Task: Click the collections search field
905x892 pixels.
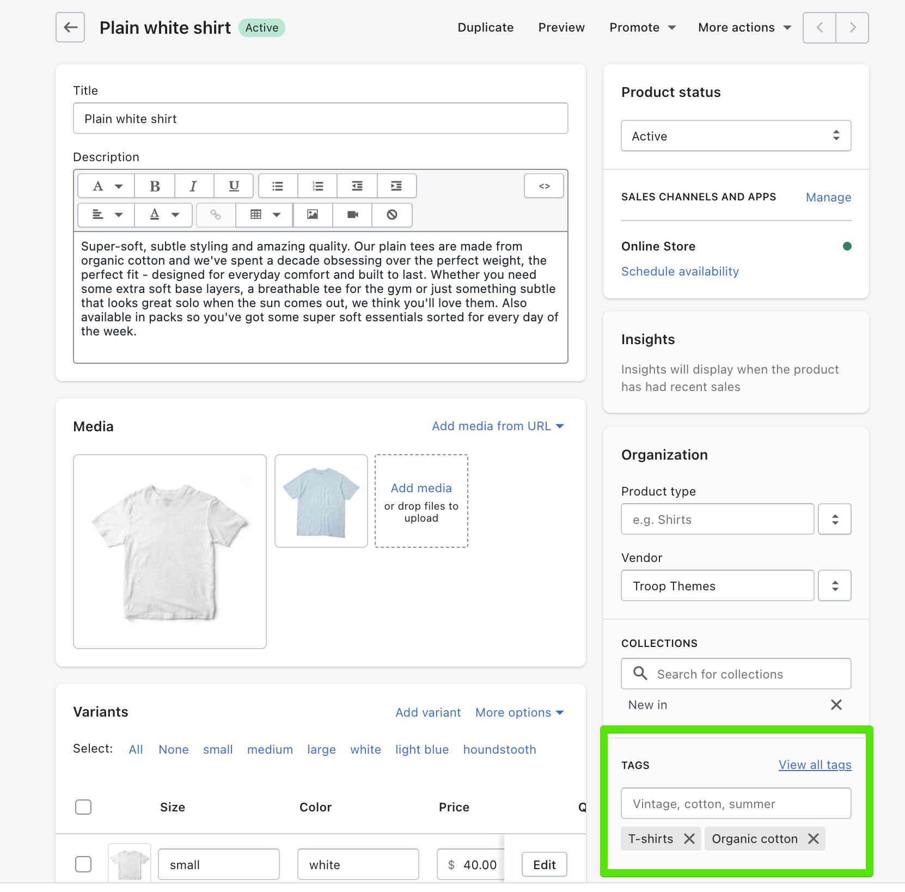Action: tap(736, 674)
